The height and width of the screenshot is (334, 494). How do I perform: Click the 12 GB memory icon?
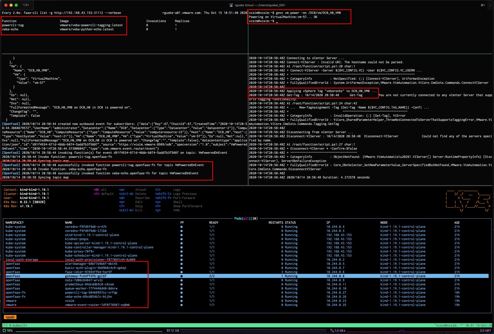168,331
